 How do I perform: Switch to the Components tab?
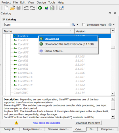108,129
